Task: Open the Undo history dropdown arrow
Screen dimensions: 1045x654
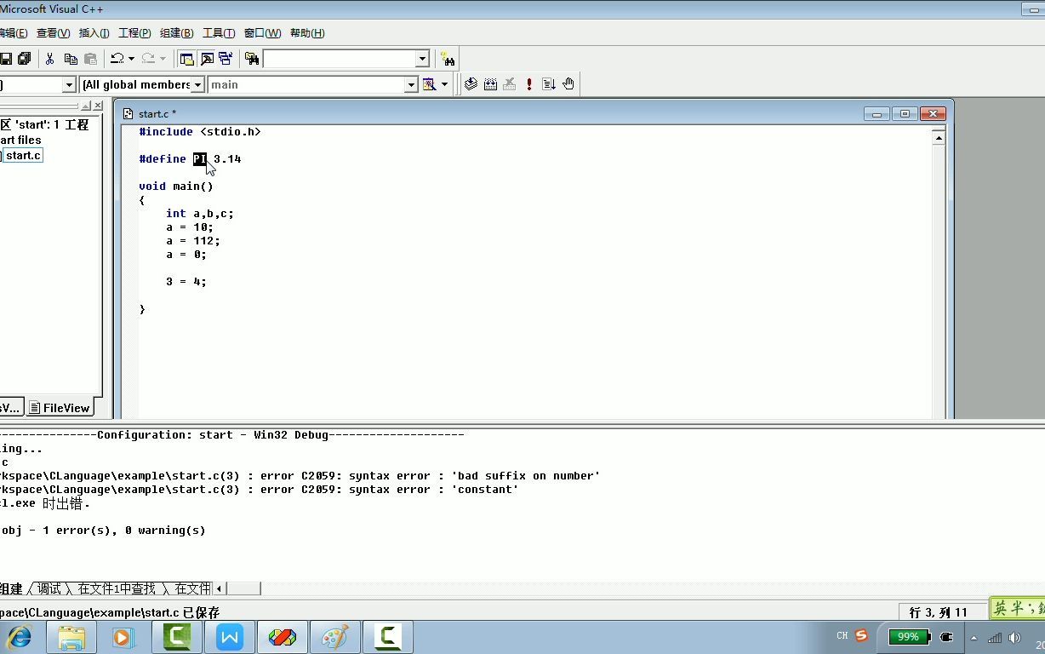Action: pos(131,59)
